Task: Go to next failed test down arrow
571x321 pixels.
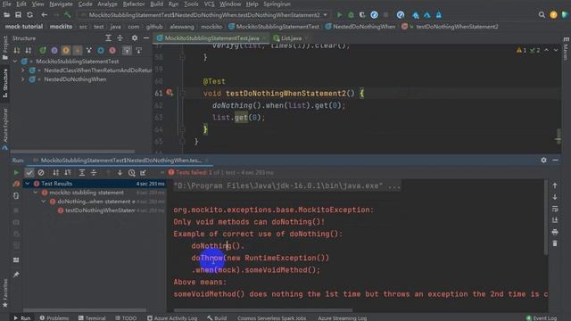Action: (120, 172)
